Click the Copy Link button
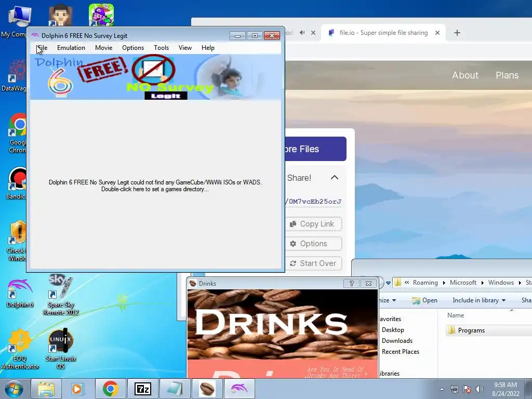The width and height of the screenshot is (532, 399). tap(313, 224)
